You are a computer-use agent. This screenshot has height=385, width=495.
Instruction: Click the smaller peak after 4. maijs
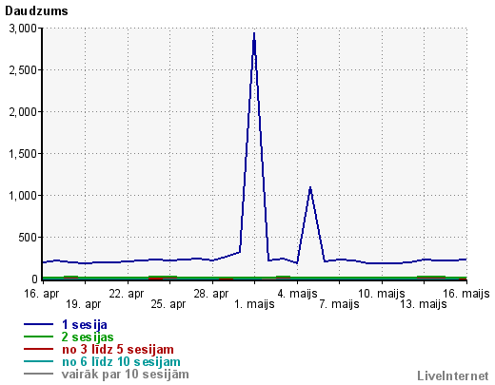click(310, 188)
